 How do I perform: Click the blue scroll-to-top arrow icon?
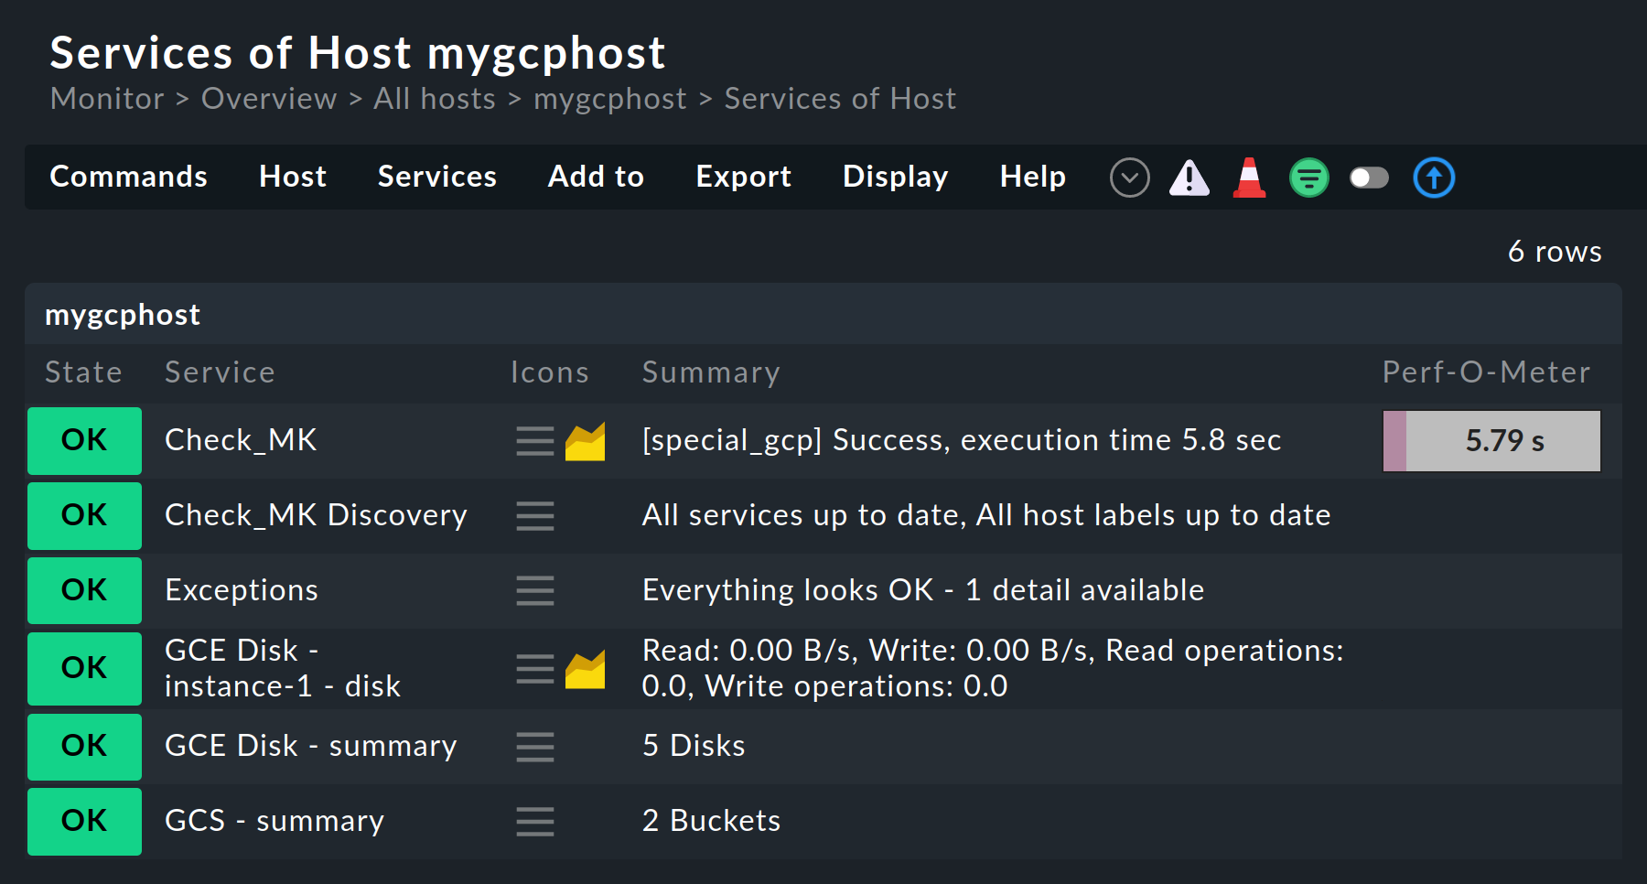[1433, 178]
